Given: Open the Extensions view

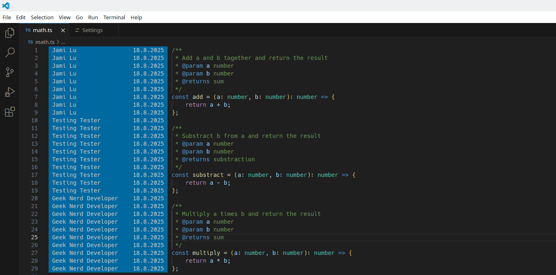Looking at the screenshot, I should coord(10,112).
